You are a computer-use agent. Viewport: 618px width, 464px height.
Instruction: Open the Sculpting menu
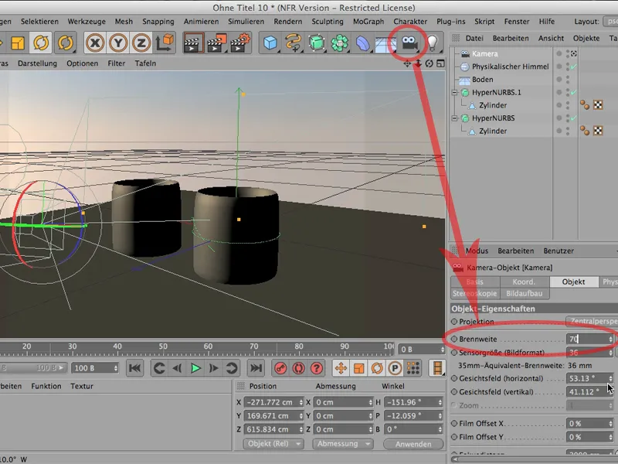pyautogui.click(x=327, y=22)
